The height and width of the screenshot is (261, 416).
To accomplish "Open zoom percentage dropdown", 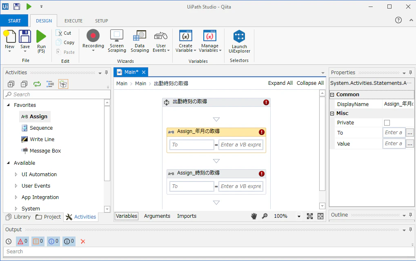I will coord(299,216).
